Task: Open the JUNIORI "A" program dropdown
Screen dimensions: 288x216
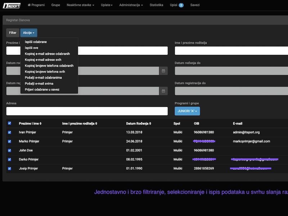Action: pos(187,111)
